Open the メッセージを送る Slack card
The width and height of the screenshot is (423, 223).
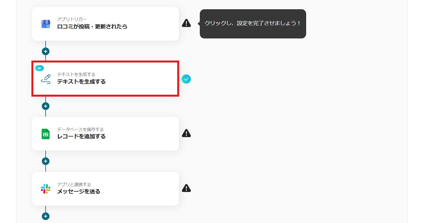coord(105,189)
